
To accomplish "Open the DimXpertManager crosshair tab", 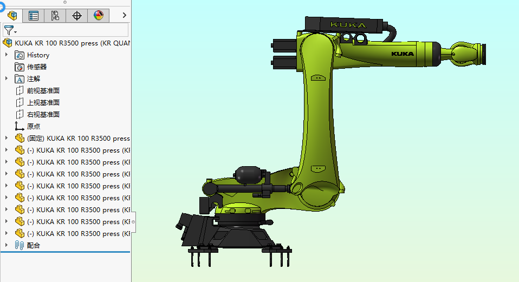I will (77, 15).
